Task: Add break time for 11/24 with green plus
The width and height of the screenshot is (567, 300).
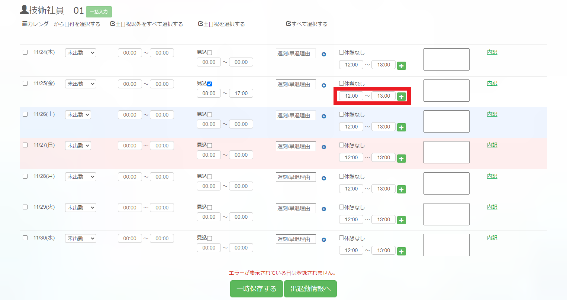Action: pyautogui.click(x=401, y=66)
